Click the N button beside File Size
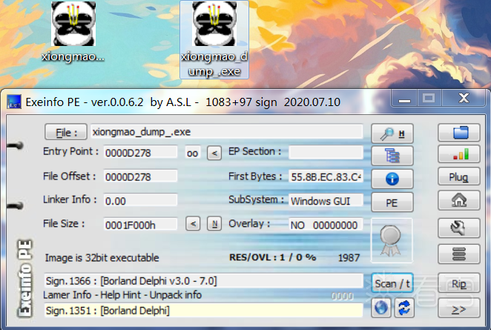 (214, 224)
